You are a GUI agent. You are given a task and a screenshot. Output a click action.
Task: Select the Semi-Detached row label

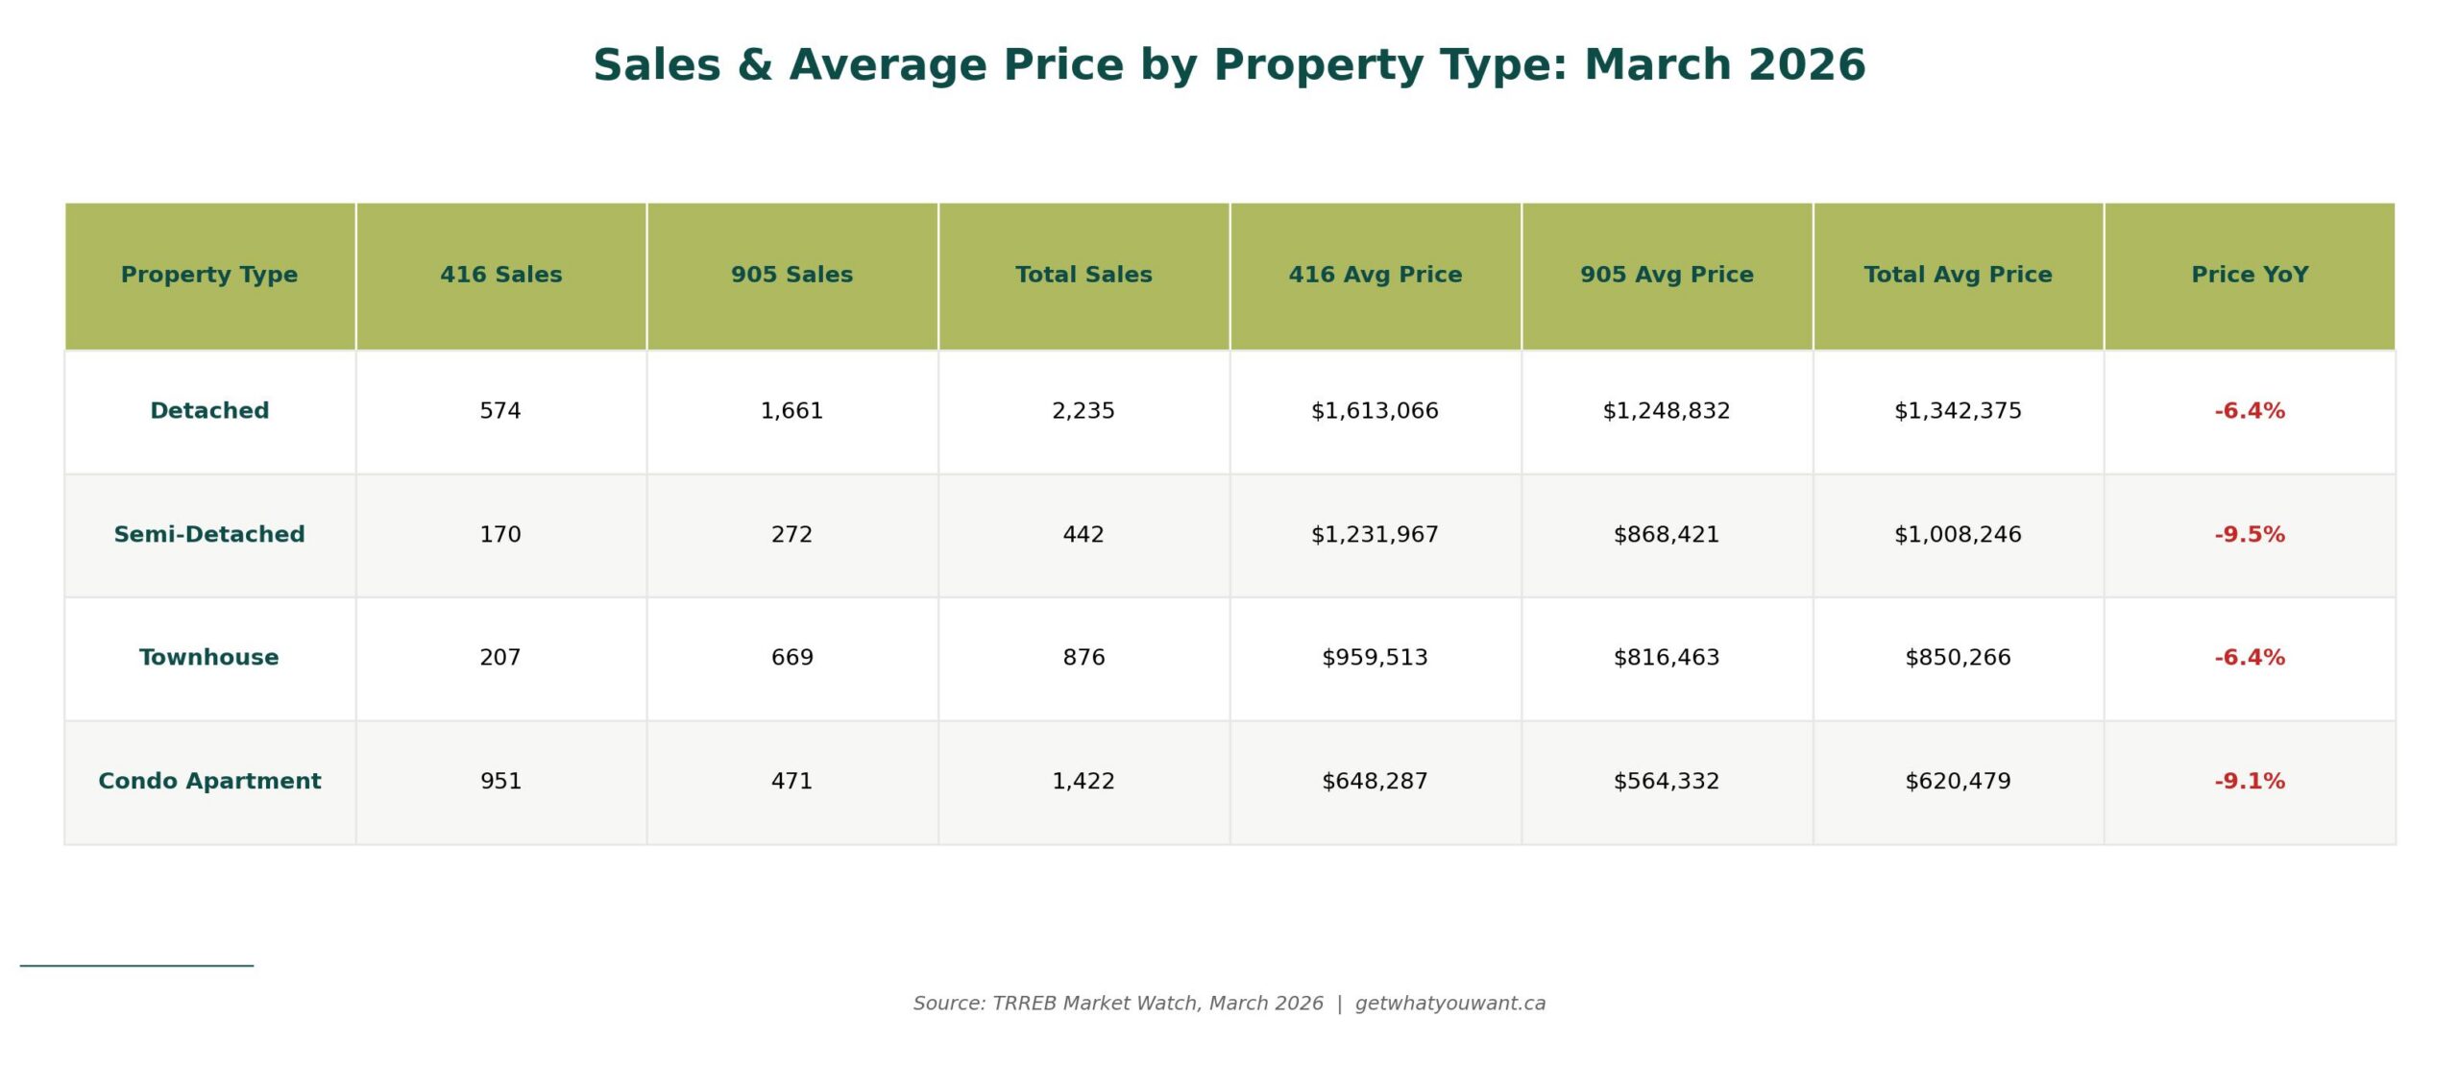coord(209,535)
